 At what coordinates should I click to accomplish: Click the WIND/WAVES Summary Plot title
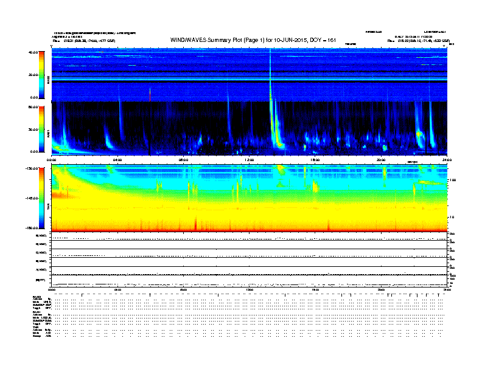[x=253, y=40]
